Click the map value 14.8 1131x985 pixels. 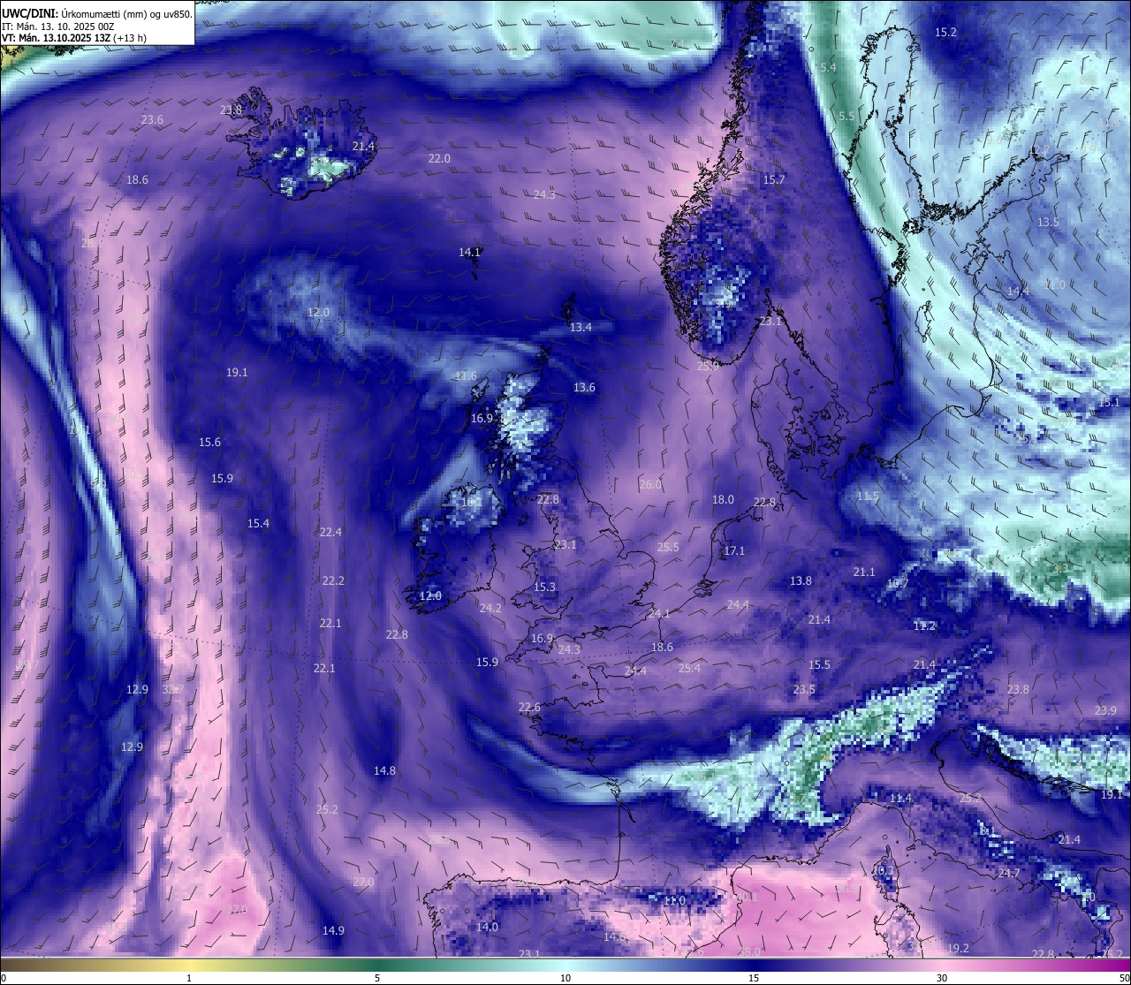pos(384,771)
